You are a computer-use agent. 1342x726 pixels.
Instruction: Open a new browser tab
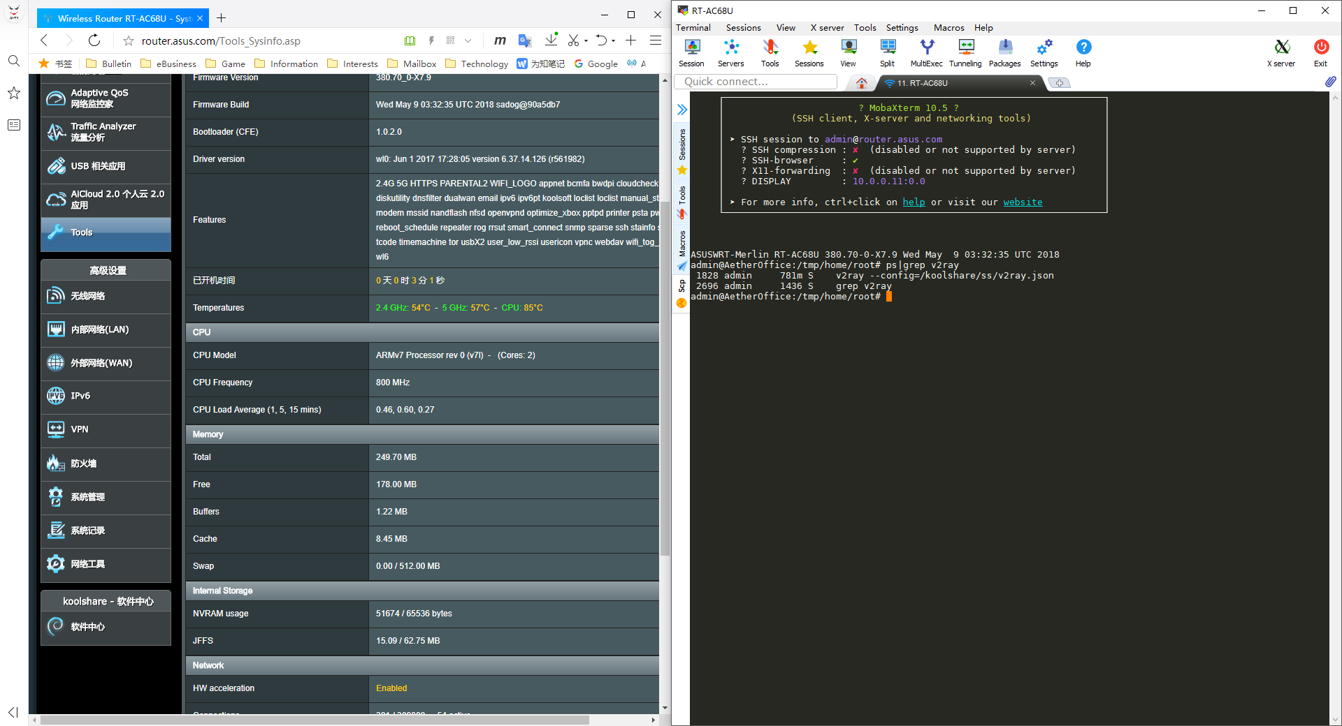tap(221, 18)
